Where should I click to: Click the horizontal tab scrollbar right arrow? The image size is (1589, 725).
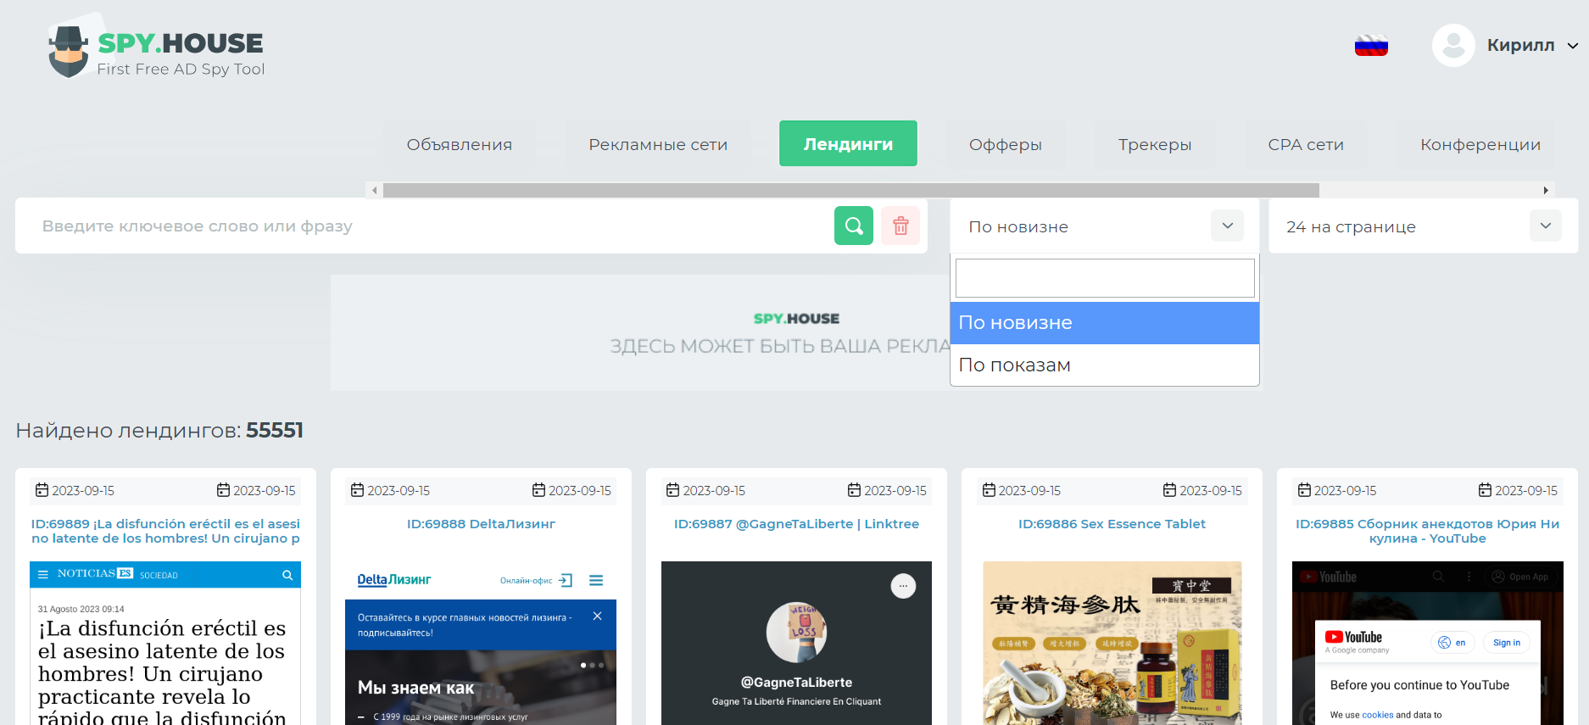1546,190
